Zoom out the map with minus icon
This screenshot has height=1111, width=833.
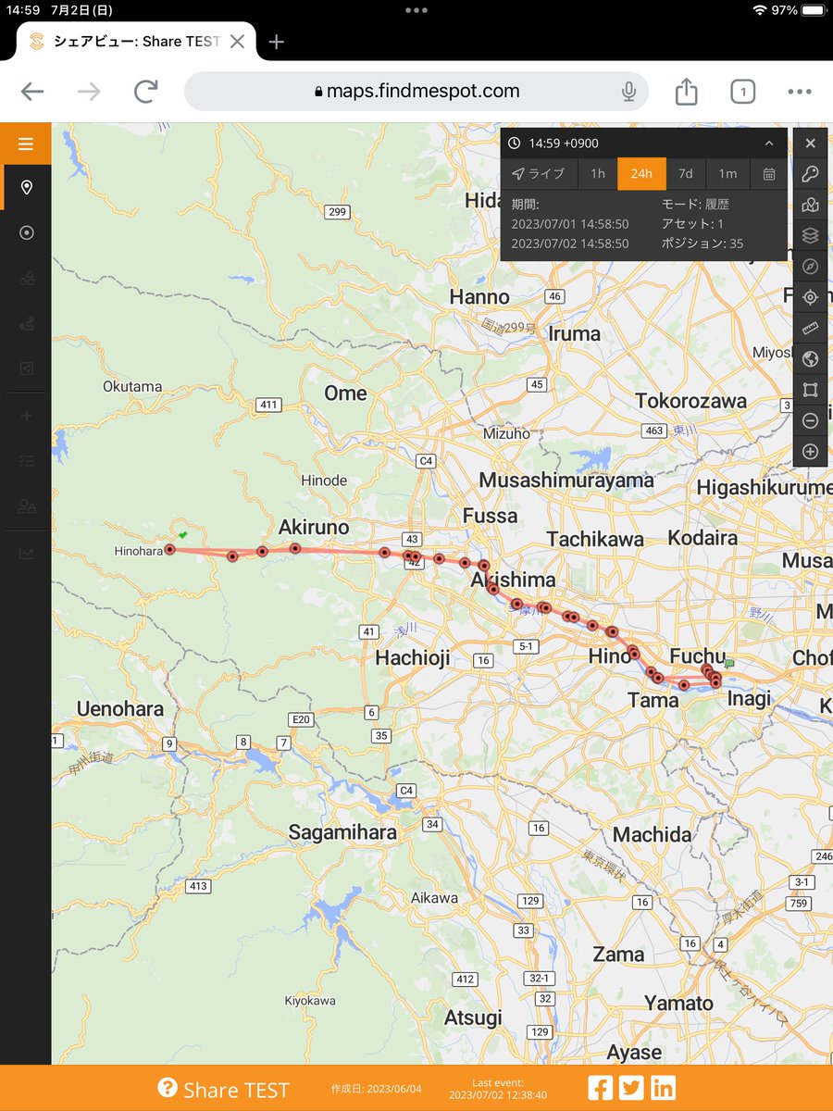tap(810, 420)
